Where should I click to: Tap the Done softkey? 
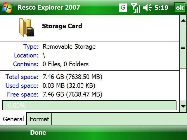click(38, 132)
